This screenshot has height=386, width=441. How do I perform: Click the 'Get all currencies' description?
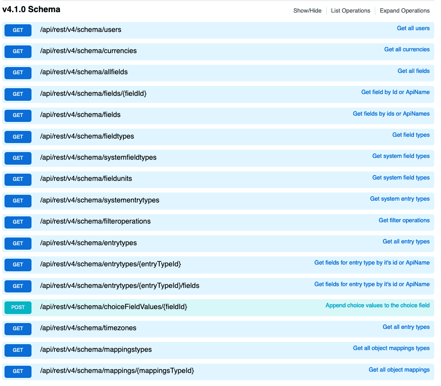pos(407,49)
